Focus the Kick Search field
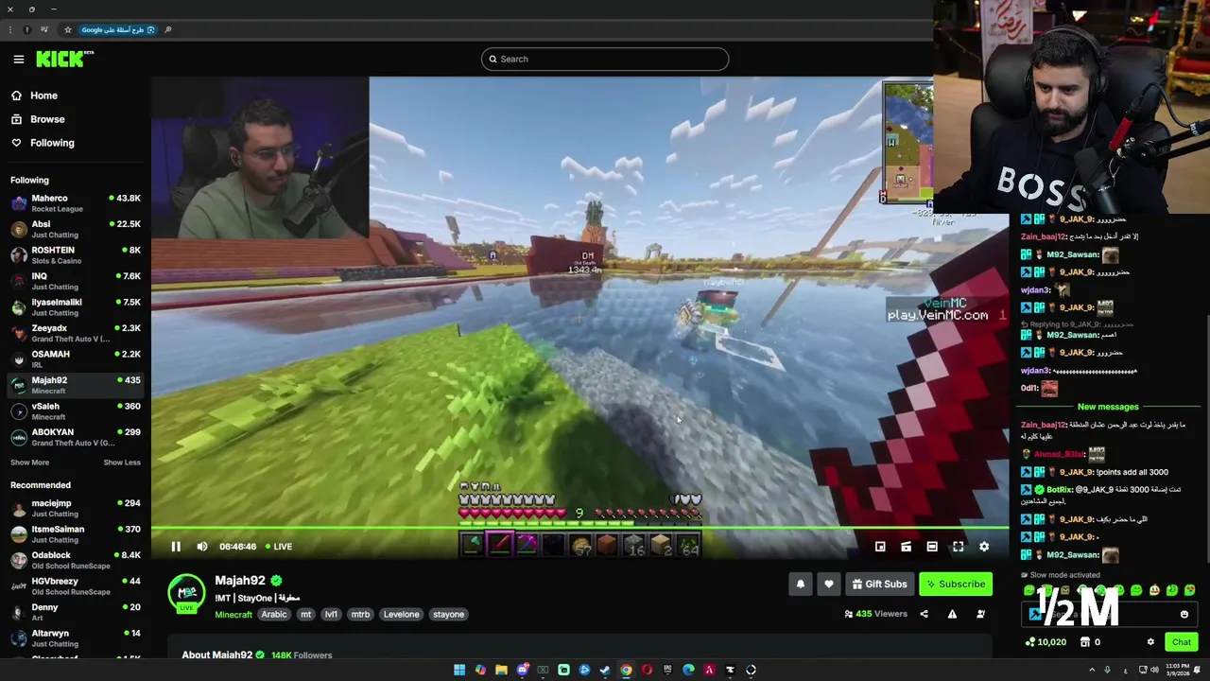This screenshot has height=681, width=1210. (x=605, y=59)
